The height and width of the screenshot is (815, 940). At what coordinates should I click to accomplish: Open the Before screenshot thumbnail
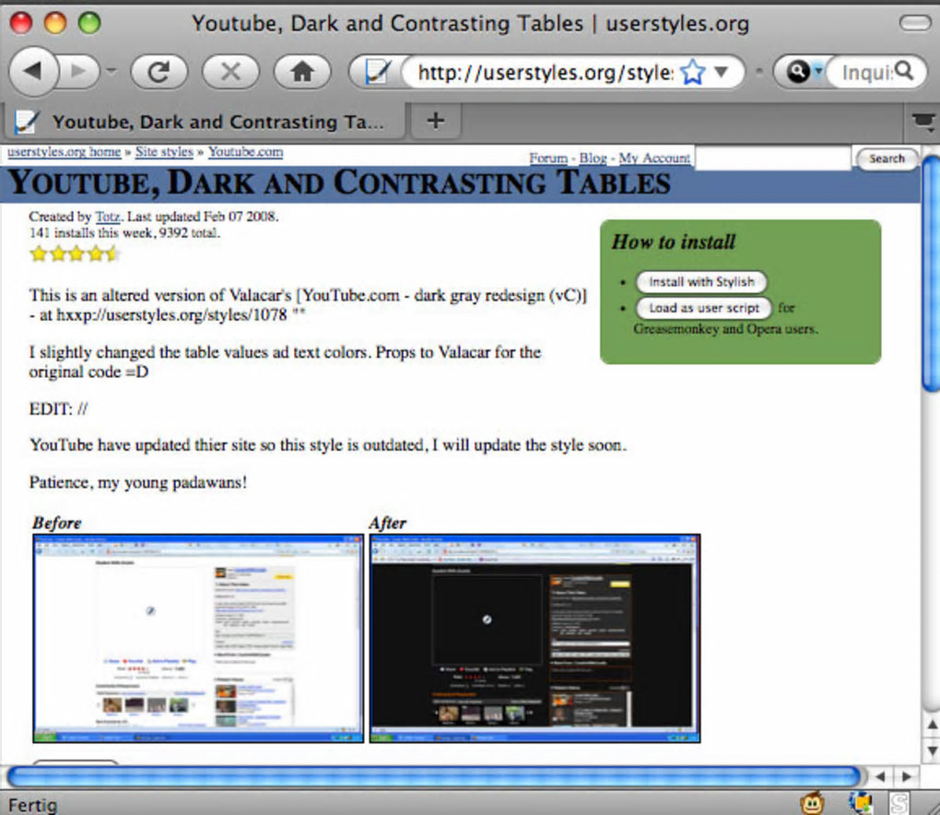(x=198, y=639)
